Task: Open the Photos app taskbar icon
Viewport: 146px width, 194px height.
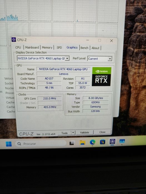Action: (122, 141)
